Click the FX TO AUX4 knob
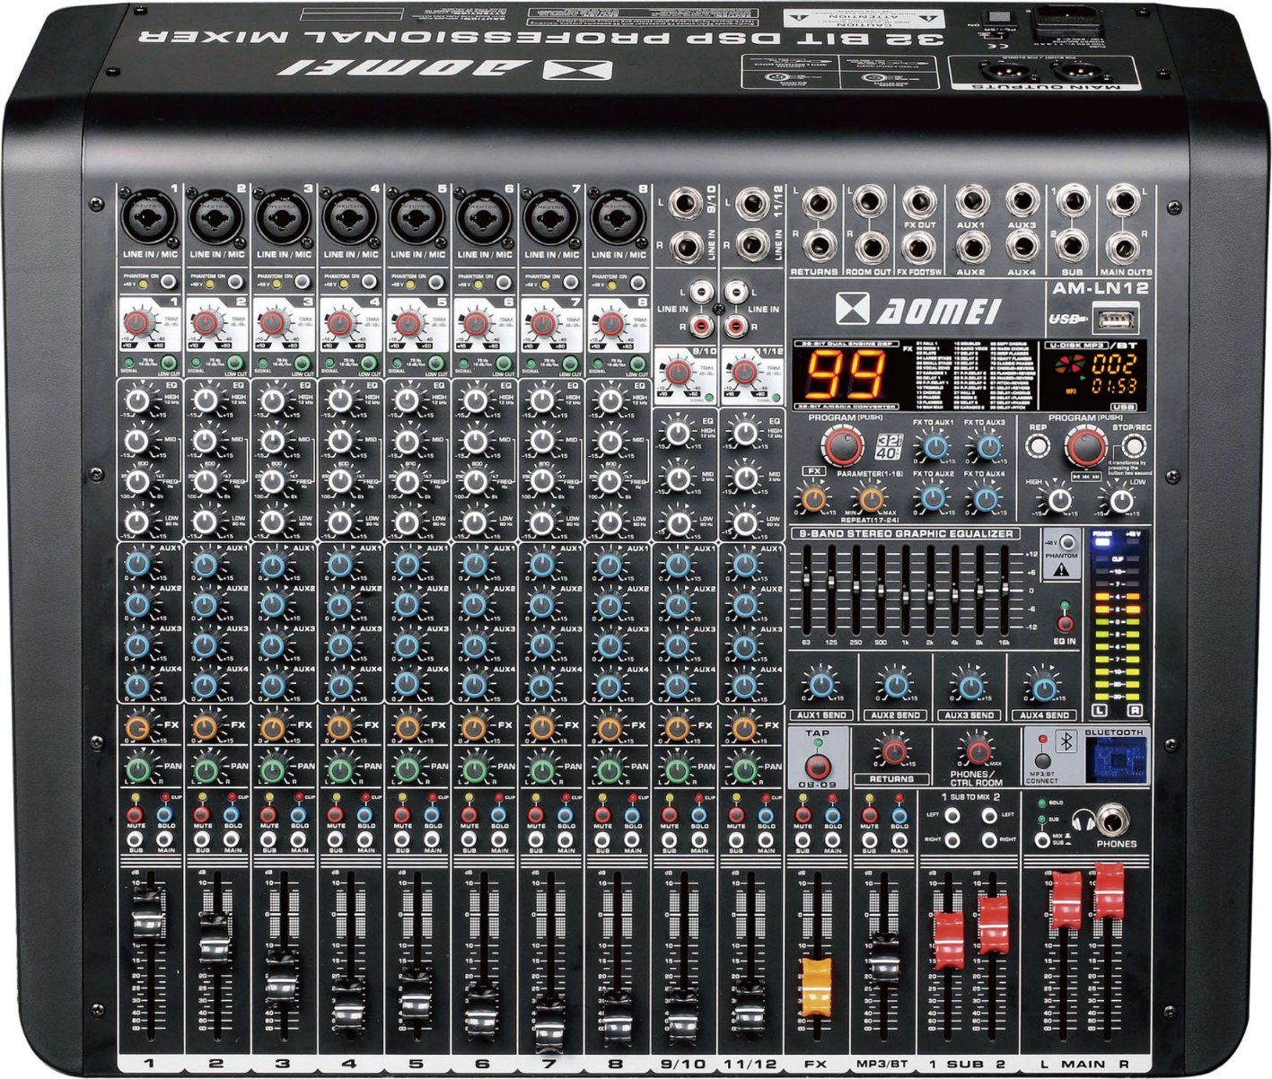1272x1079 pixels. click(986, 498)
